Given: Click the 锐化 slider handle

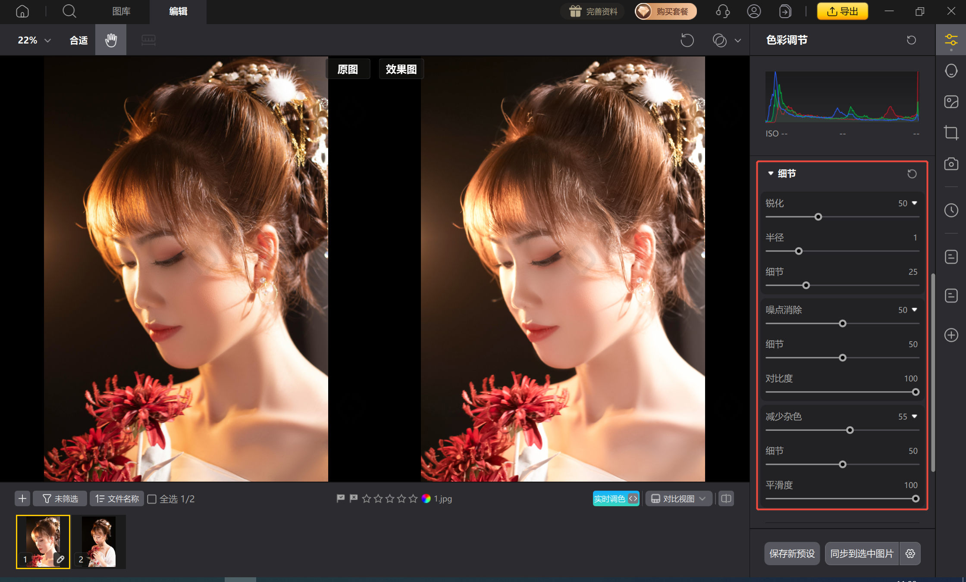Looking at the screenshot, I should tap(818, 217).
